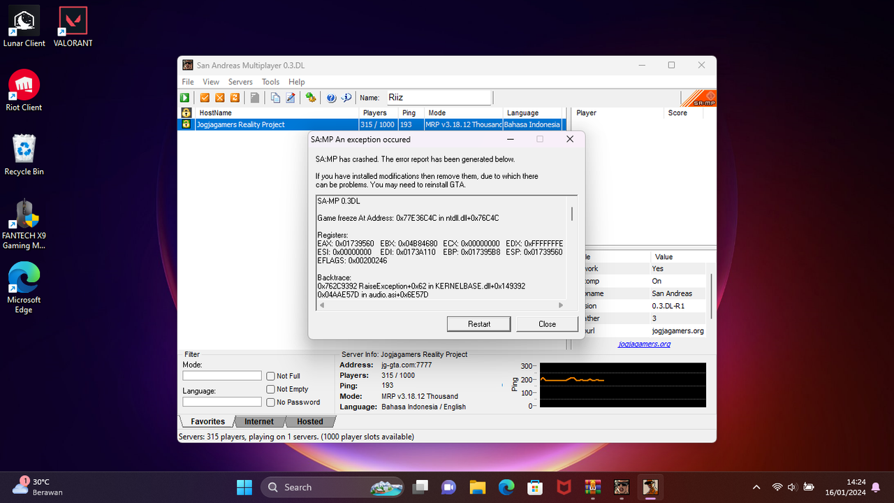Click the notification bell in system tray
The image size is (894, 503).
(x=875, y=487)
